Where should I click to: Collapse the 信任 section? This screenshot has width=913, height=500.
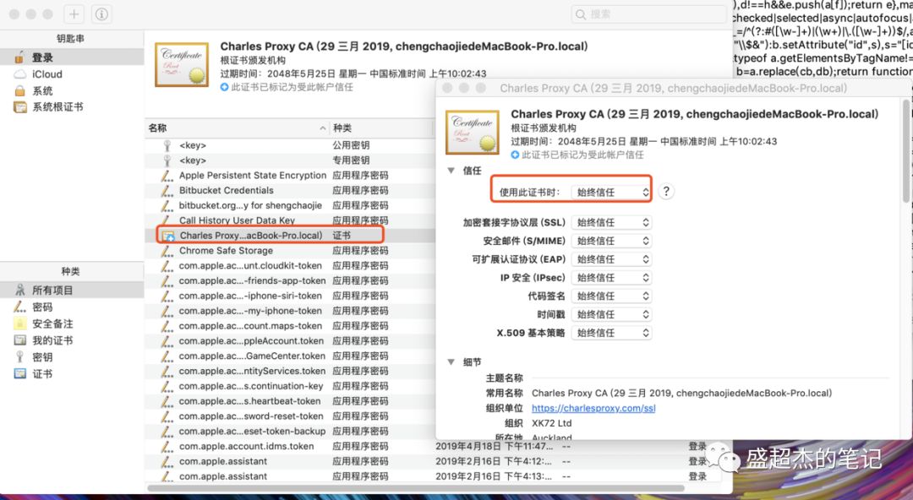451,171
